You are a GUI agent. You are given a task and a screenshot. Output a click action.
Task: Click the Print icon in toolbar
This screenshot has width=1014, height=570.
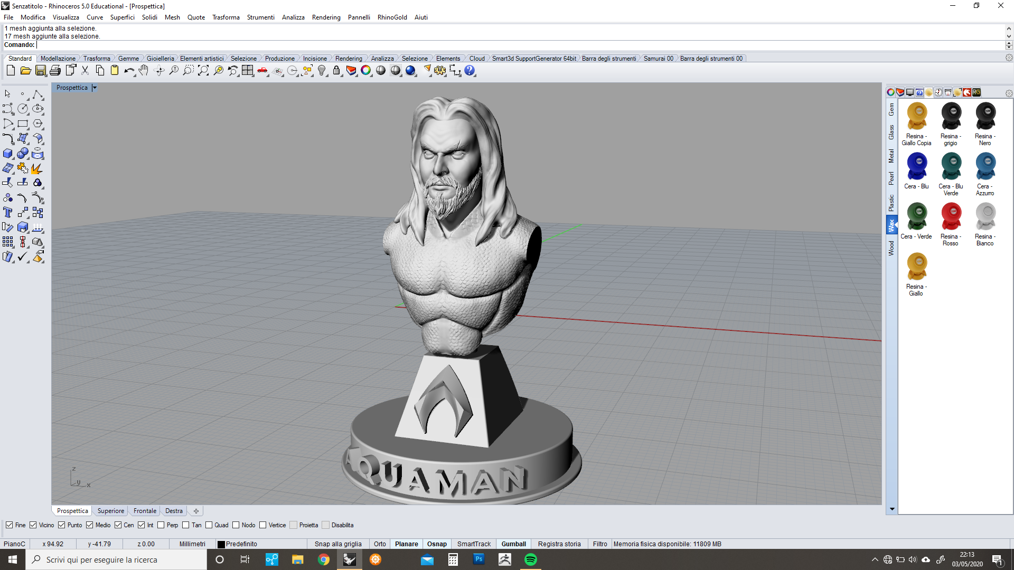click(55, 71)
